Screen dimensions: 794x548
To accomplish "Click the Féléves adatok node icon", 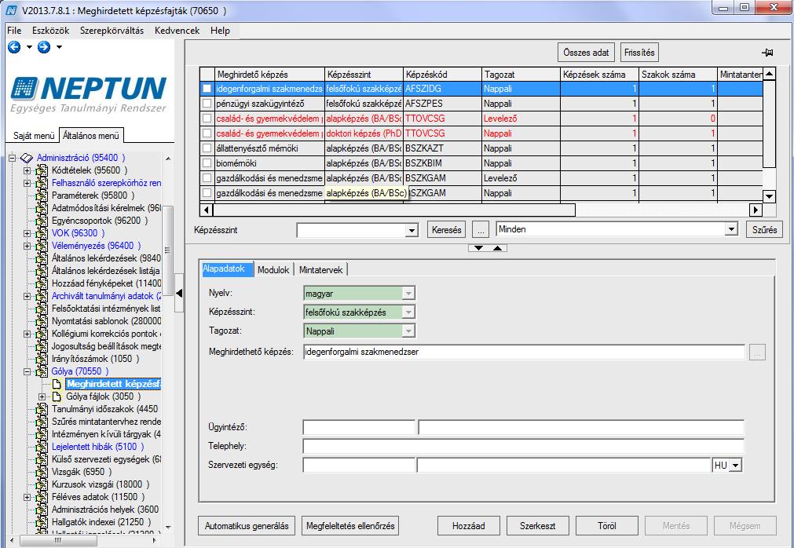I will click(x=42, y=497).
